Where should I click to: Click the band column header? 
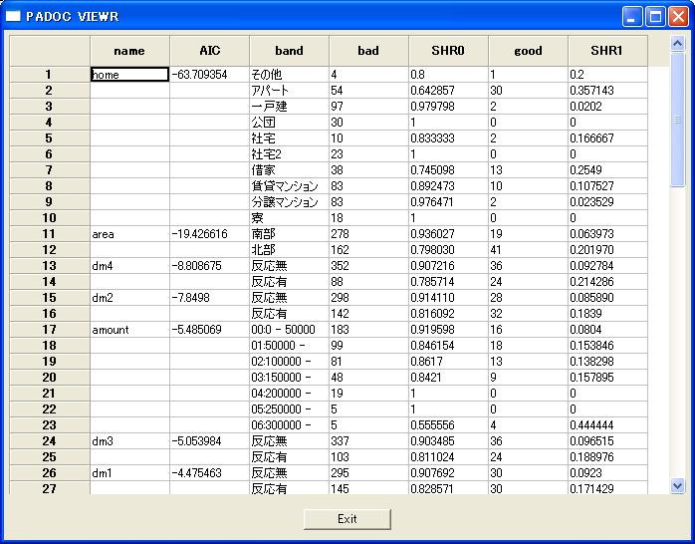[x=289, y=51]
